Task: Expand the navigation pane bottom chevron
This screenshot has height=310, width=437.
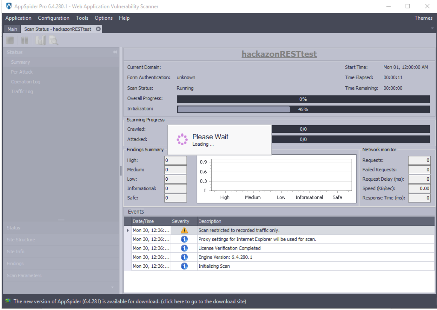Action: click(113, 287)
